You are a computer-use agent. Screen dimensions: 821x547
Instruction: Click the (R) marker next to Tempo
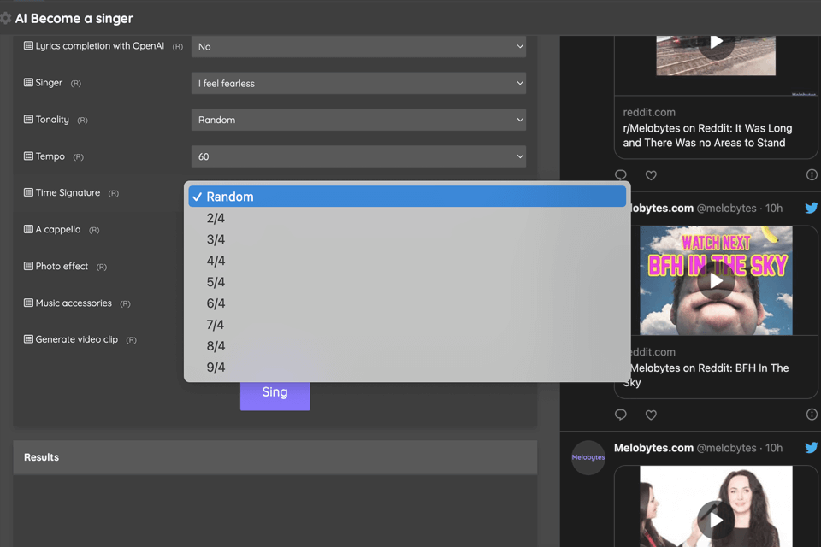(x=78, y=157)
